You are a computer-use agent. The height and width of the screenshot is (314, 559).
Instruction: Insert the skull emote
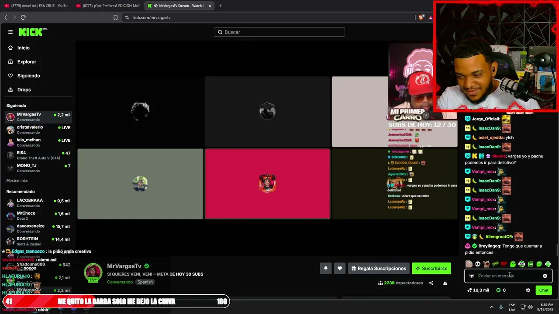click(x=478, y=264)
